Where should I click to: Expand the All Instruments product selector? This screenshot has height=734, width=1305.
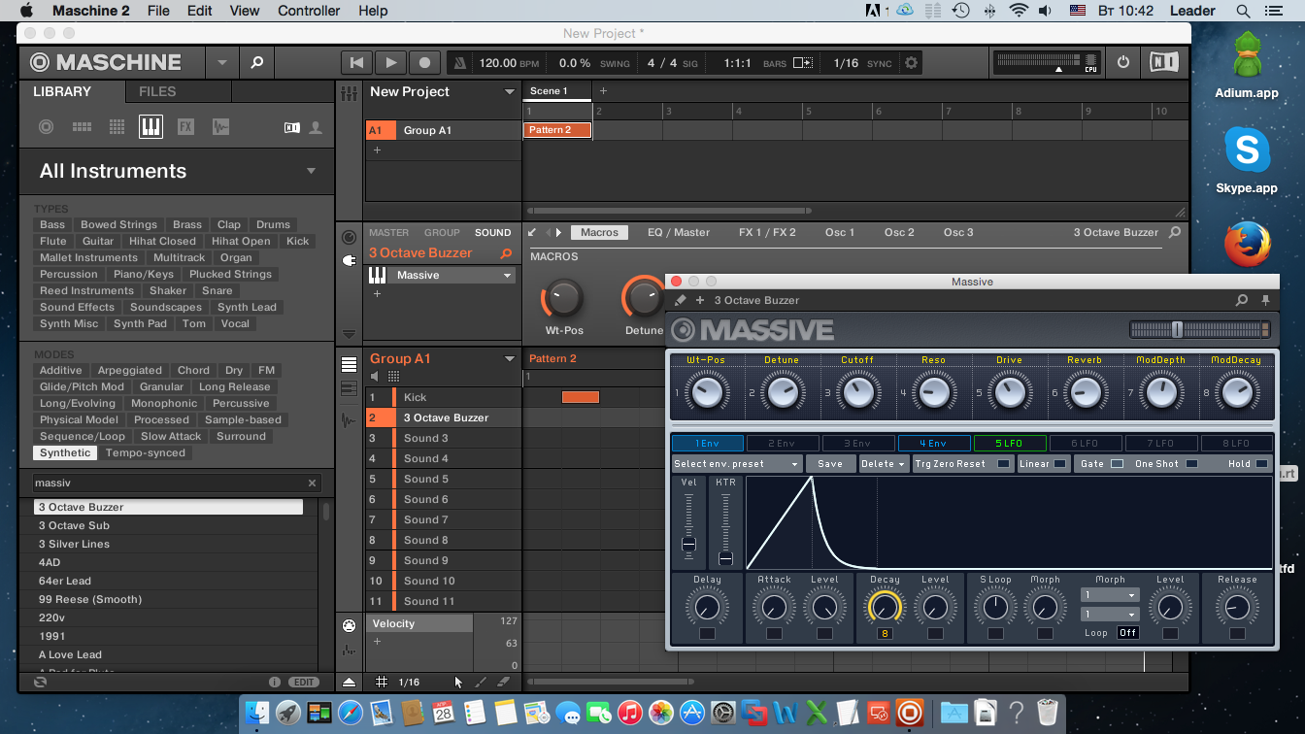(x=312, y=171)
